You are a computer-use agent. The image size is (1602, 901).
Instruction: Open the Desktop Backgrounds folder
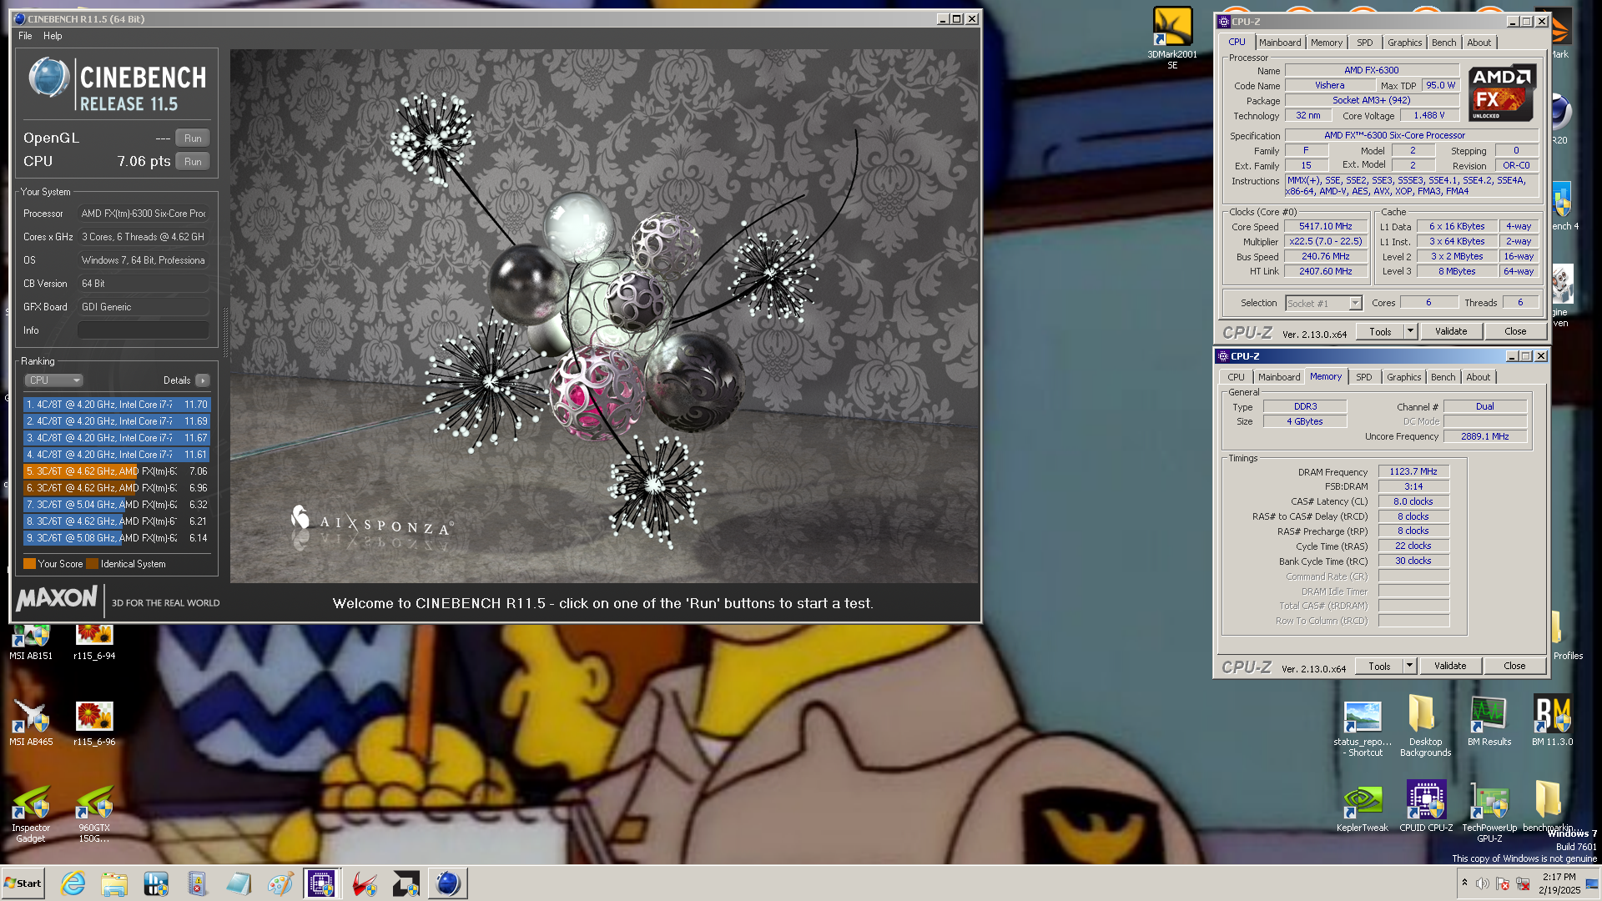1425,727
